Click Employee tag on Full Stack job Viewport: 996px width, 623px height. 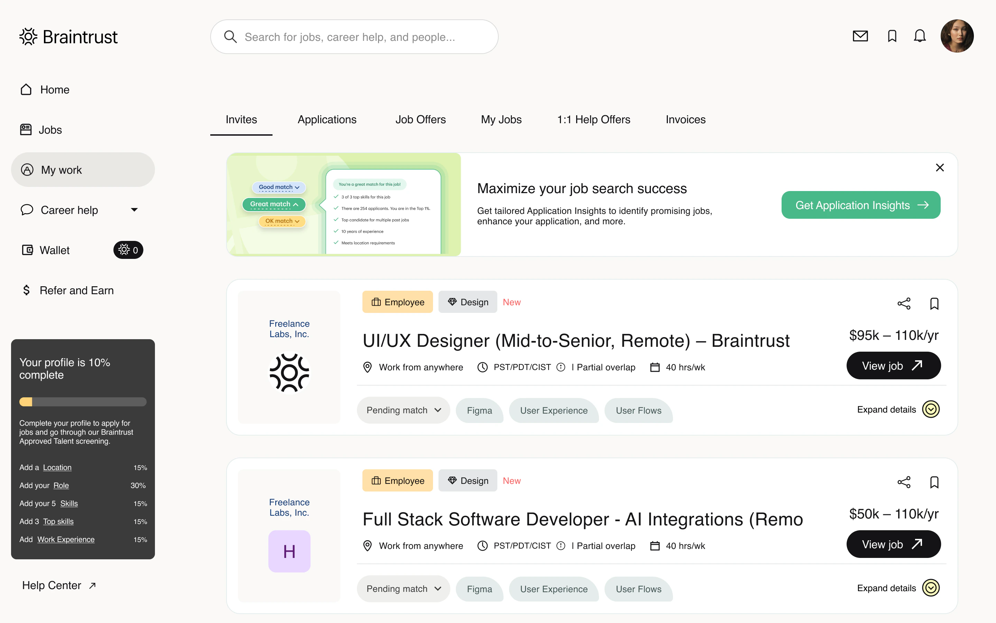point(398,480)
